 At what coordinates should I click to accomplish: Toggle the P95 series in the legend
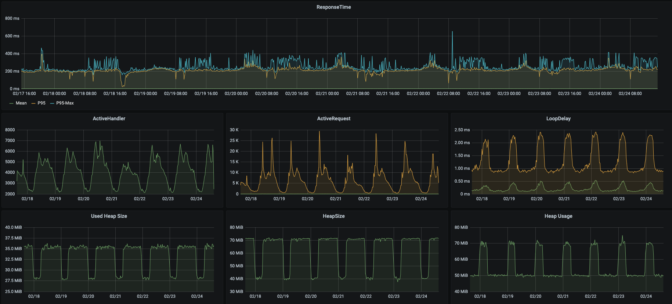(41, 103)
